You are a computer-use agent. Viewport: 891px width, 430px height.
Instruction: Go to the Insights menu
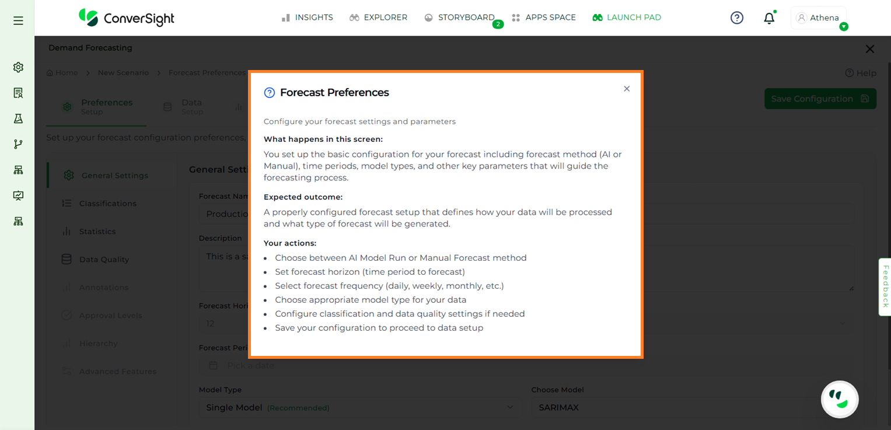[x=307, y=18]
